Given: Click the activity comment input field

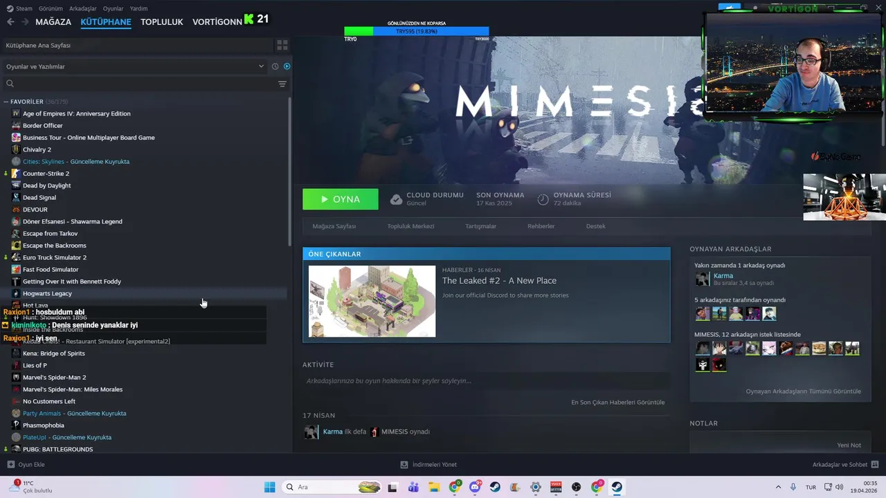Looking at the screenshot, I should click(x=486, y=381).
